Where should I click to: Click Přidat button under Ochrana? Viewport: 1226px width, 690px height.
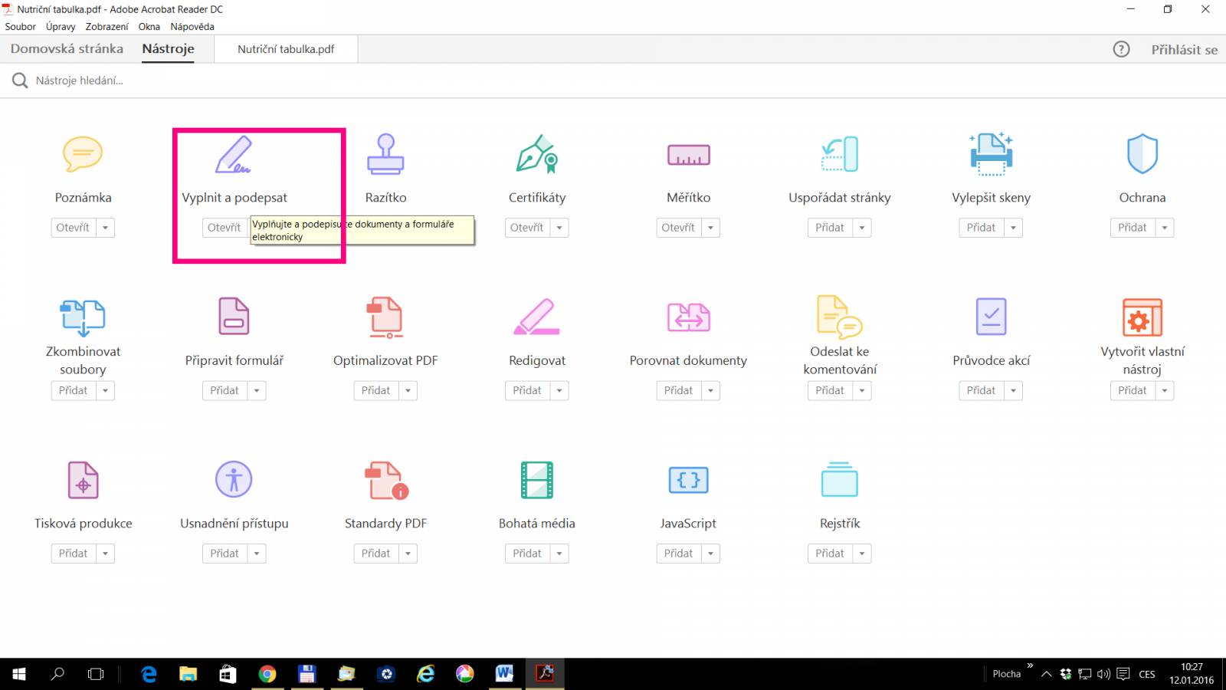click(x=1133, y=228)
